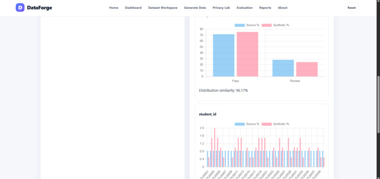Toggle Source % legend swatch in student_id chart

240,124
